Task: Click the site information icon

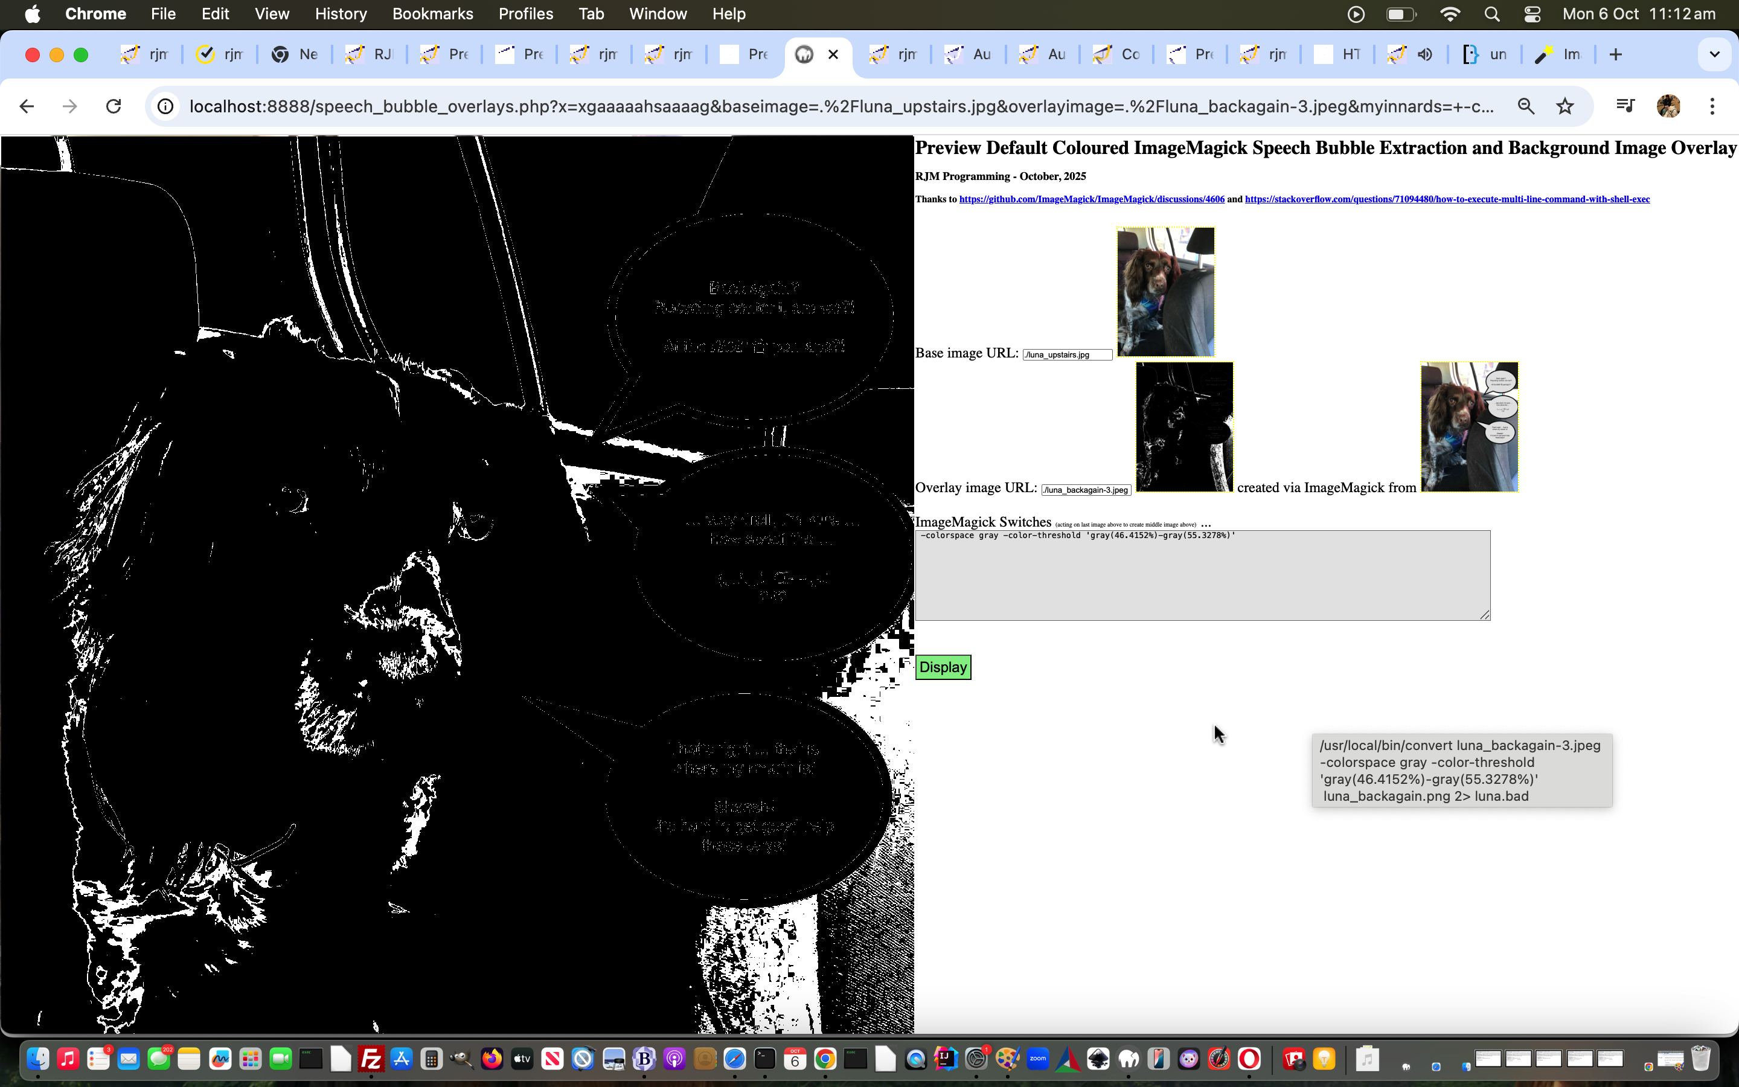Action: coord(165,106)
